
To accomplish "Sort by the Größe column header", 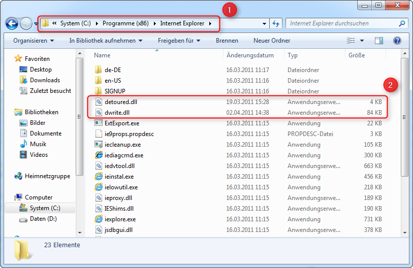I will point(357,55).
